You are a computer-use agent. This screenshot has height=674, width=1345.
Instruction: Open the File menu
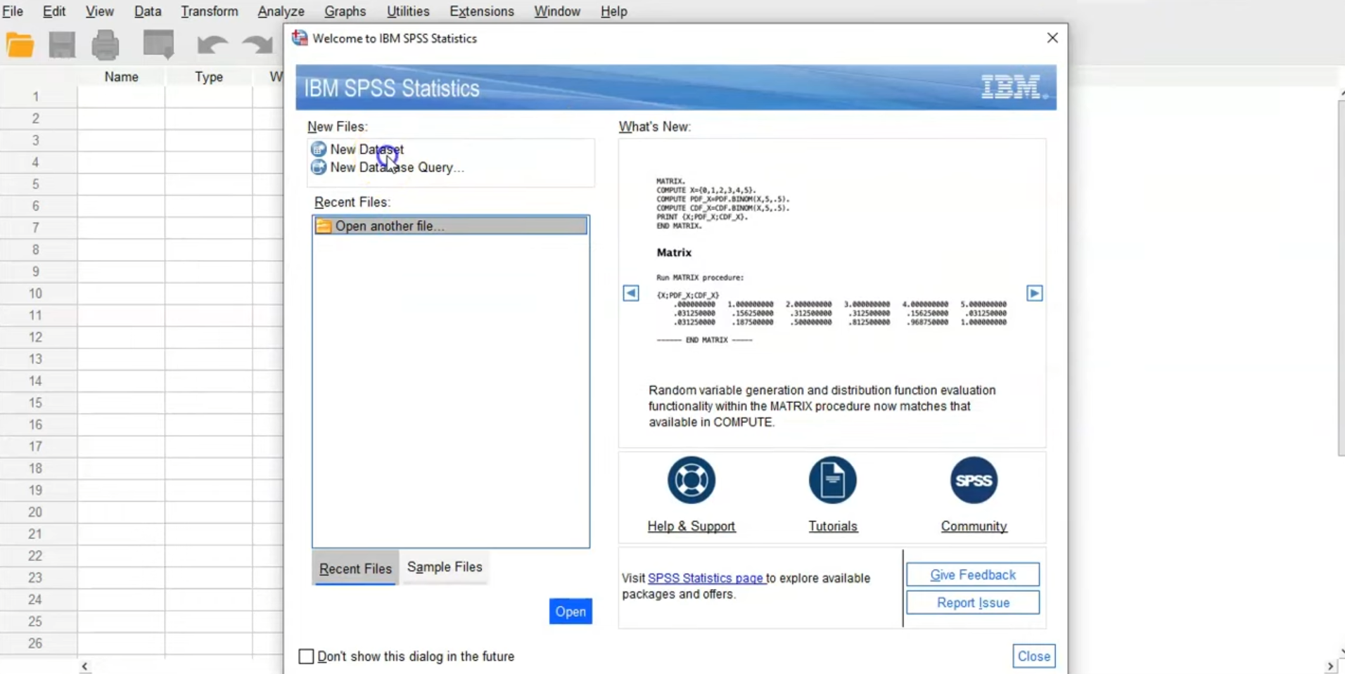coord(13,11)
